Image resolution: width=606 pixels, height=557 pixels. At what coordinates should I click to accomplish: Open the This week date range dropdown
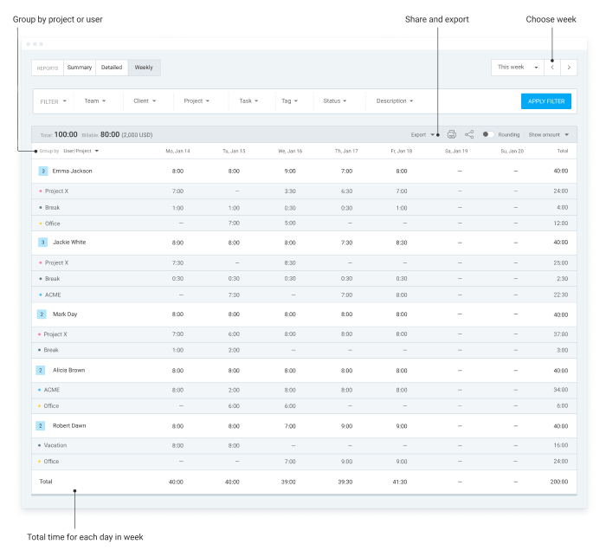point(518,67)
